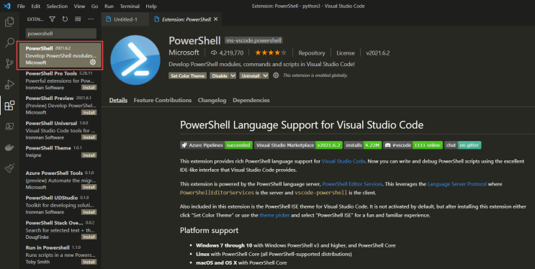
Task: Open PowerShell console icon in activity bar
Action: click(9, 127)
